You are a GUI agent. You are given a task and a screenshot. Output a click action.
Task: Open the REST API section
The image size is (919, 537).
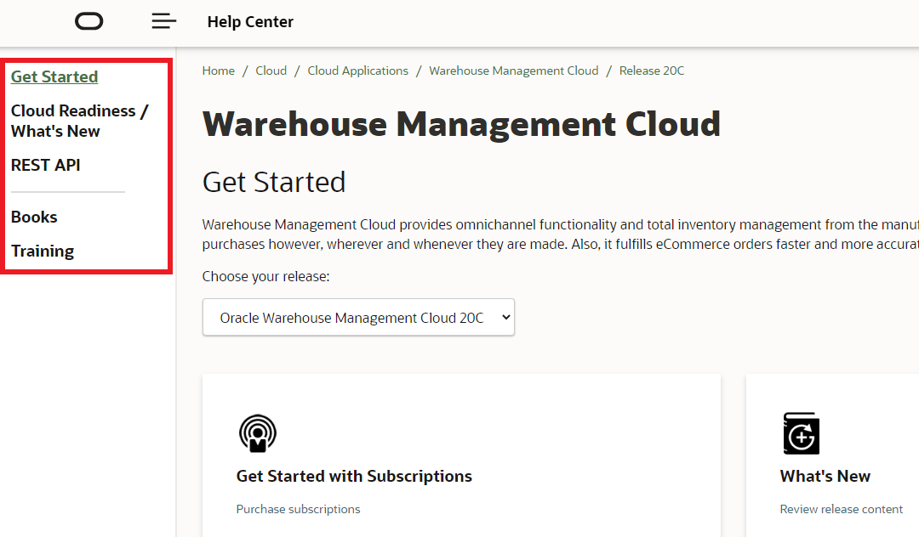click(45, 165)
